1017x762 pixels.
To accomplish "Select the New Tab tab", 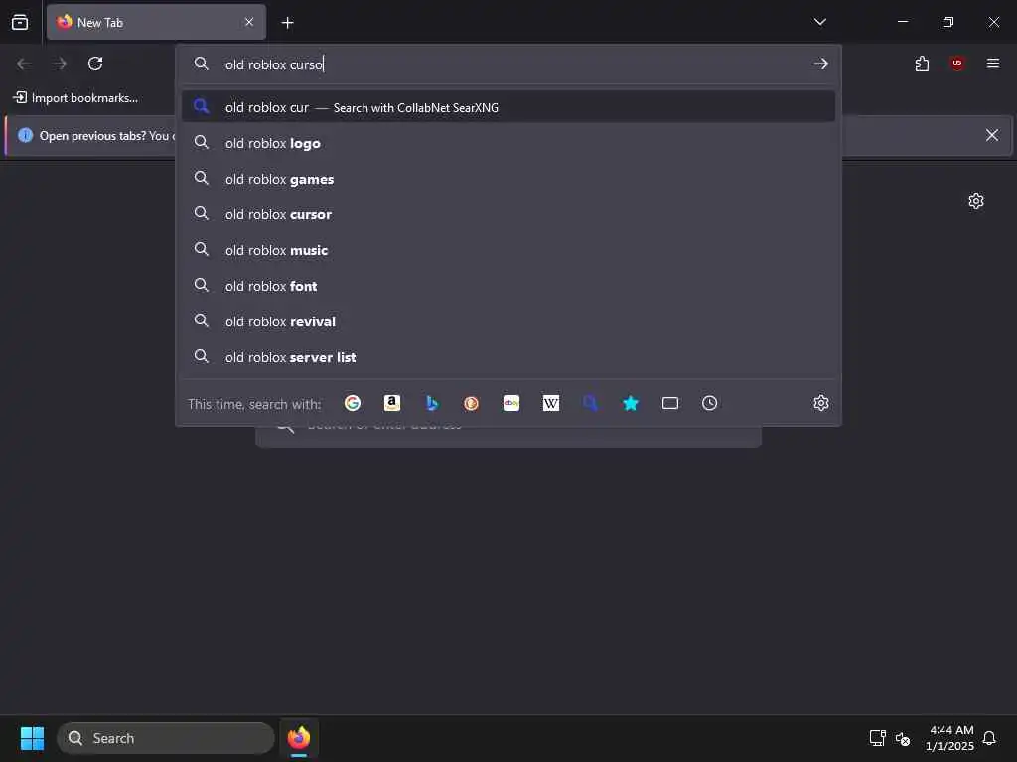I will point(156,22).
